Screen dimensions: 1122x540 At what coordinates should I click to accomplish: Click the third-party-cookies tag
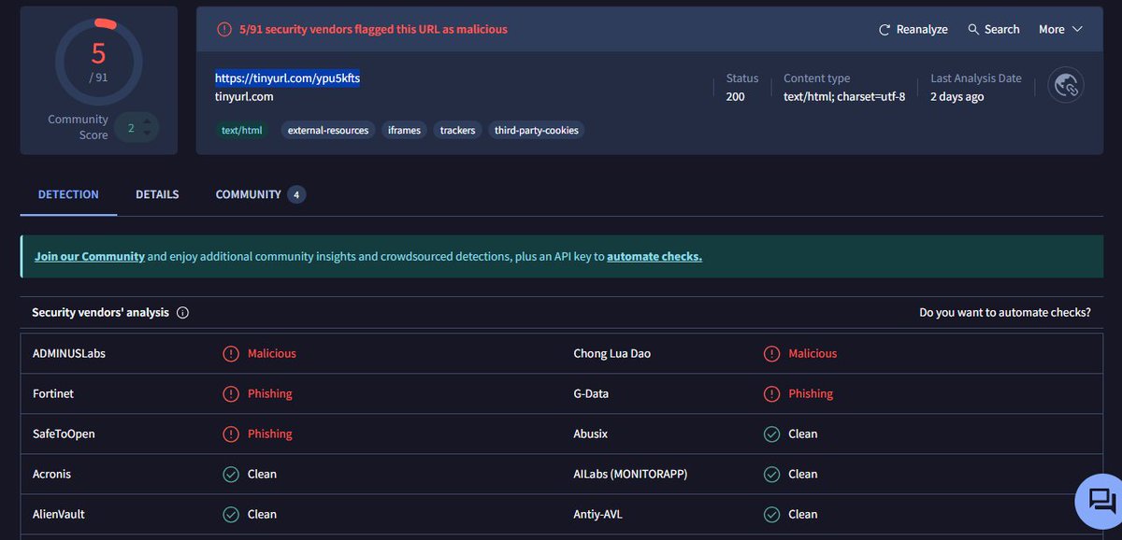click(537, 131)
